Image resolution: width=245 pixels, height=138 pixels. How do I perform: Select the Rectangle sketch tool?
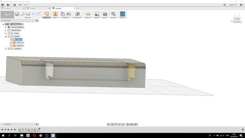click(x=28, y=14)
